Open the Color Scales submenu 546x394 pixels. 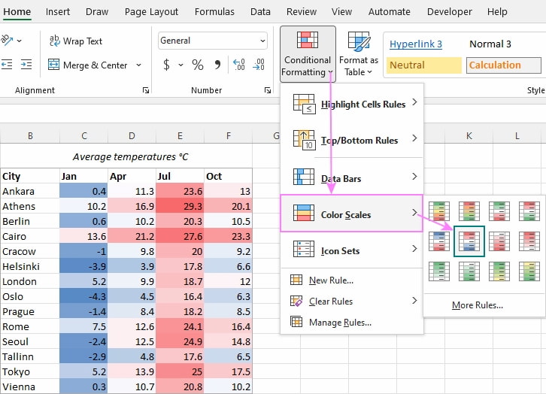(x=352, y=214)
